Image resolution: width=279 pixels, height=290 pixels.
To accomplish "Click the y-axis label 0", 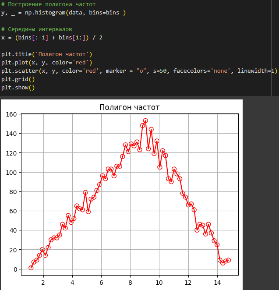I will tap(15, 269).
